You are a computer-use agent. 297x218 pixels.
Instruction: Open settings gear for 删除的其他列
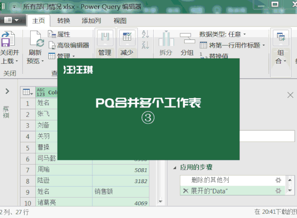278,180
